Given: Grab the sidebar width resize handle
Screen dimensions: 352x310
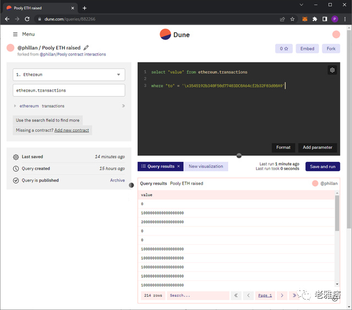Looking at the screenshot, I should tap(131, 185).
